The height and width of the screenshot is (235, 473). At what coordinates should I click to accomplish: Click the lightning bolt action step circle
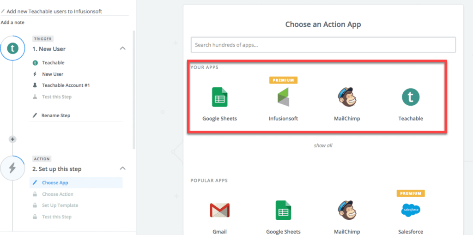(x=12, y=168)
